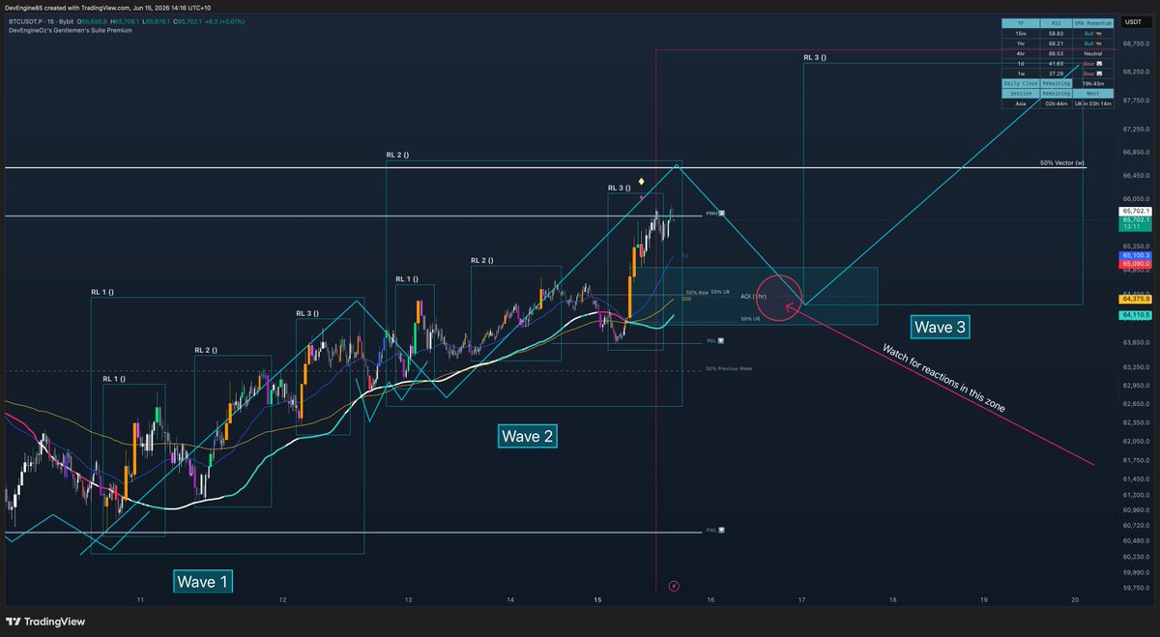Image resolution: width=1160 pixels, height=637 pixels.
Task: Click the bull emoji in the 1hr row
Action: [x=1098, y=43]
